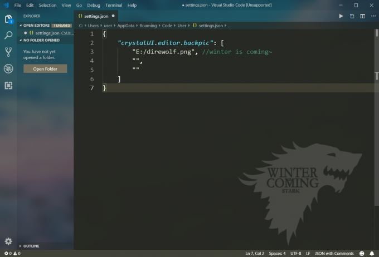Open the Source Control view

pyautogui.click(x=8, y=52)
